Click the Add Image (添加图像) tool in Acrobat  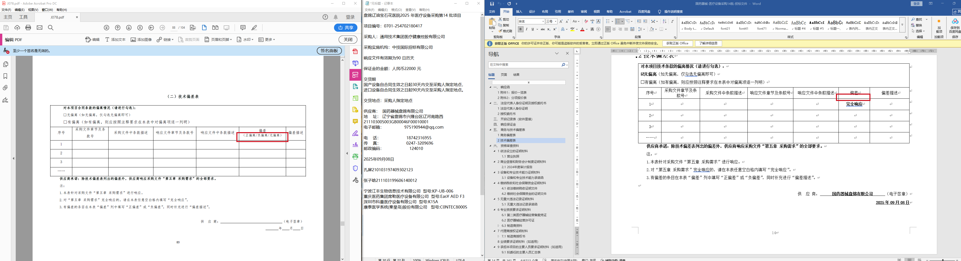pyautogui.click(x=141, y=40)
